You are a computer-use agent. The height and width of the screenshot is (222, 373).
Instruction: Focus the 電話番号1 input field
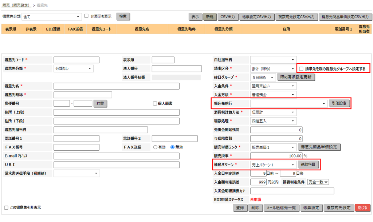76,139
